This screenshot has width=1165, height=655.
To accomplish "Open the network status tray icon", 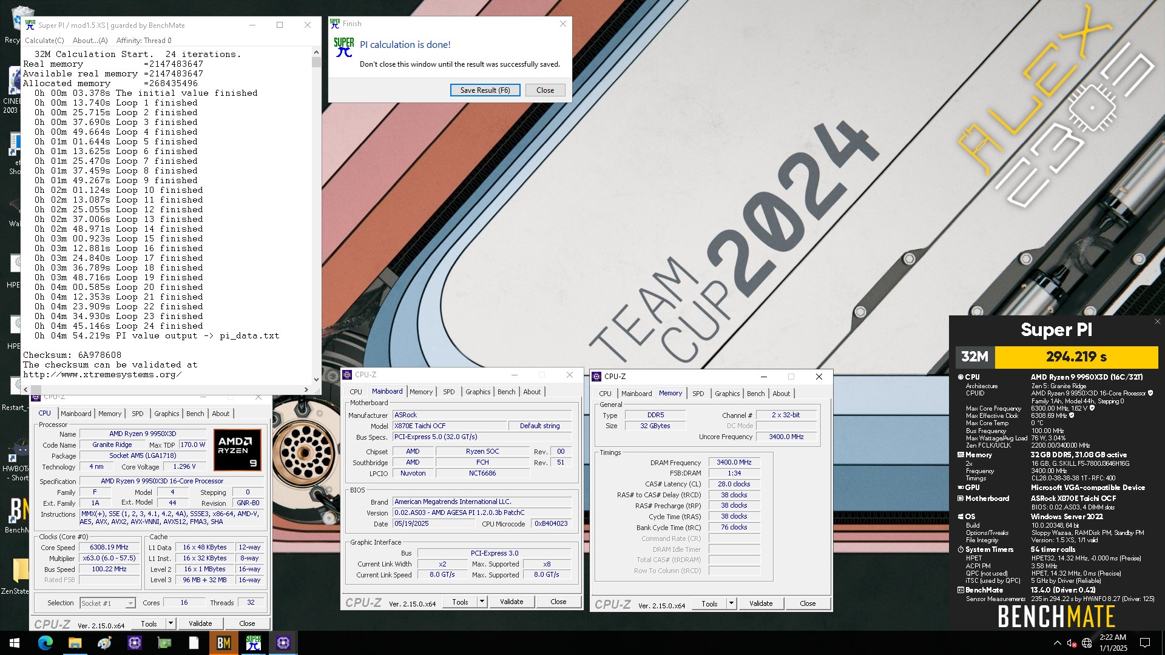I will (x=1087, y=643).
